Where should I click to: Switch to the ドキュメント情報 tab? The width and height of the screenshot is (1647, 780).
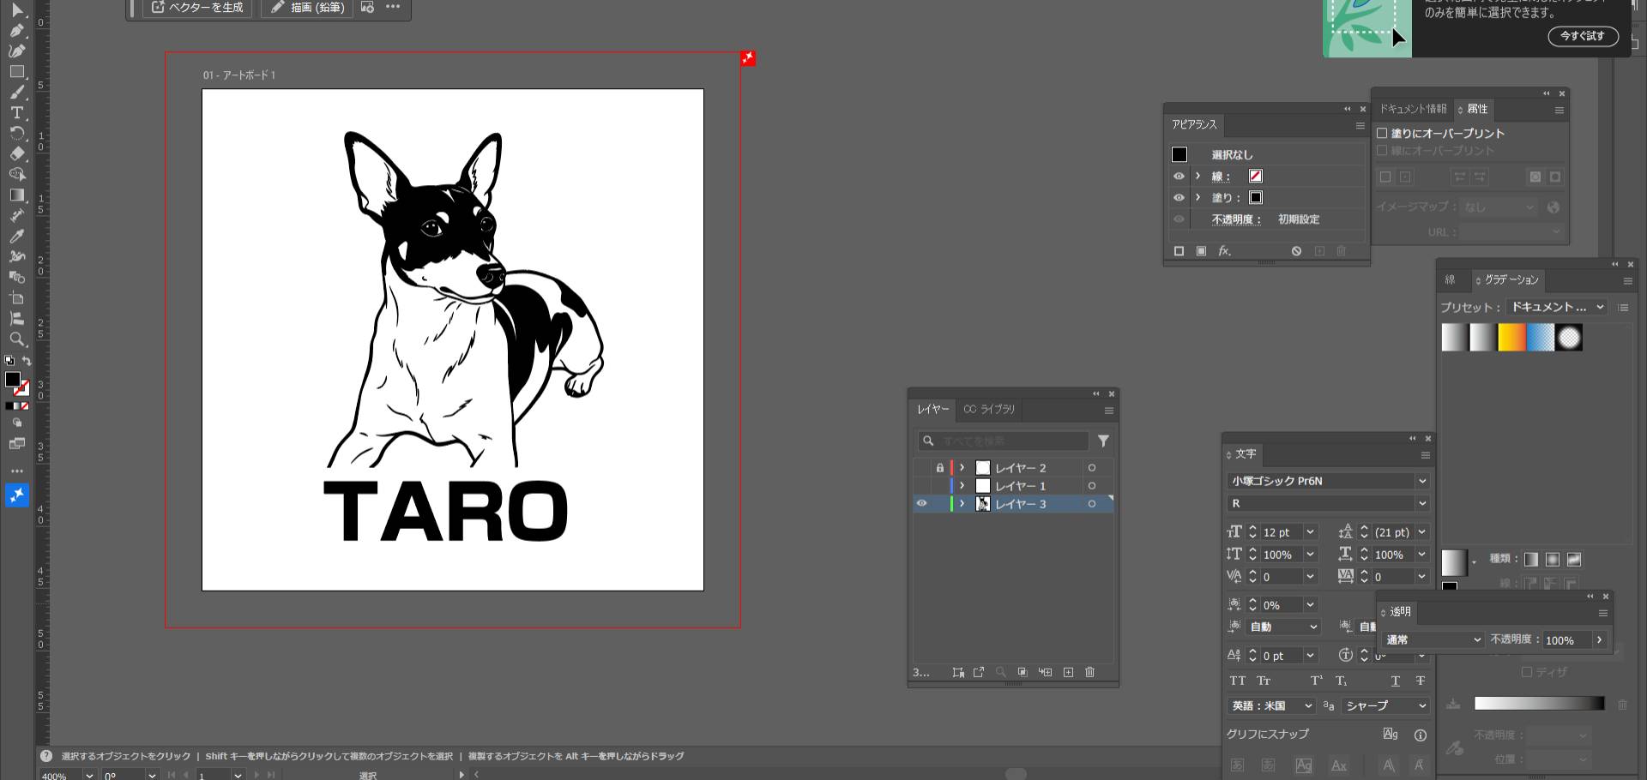pos(1412,109)
